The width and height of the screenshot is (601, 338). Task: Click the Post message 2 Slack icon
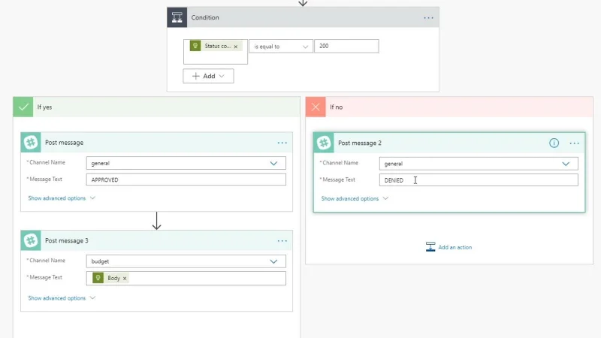coord(324,143)
